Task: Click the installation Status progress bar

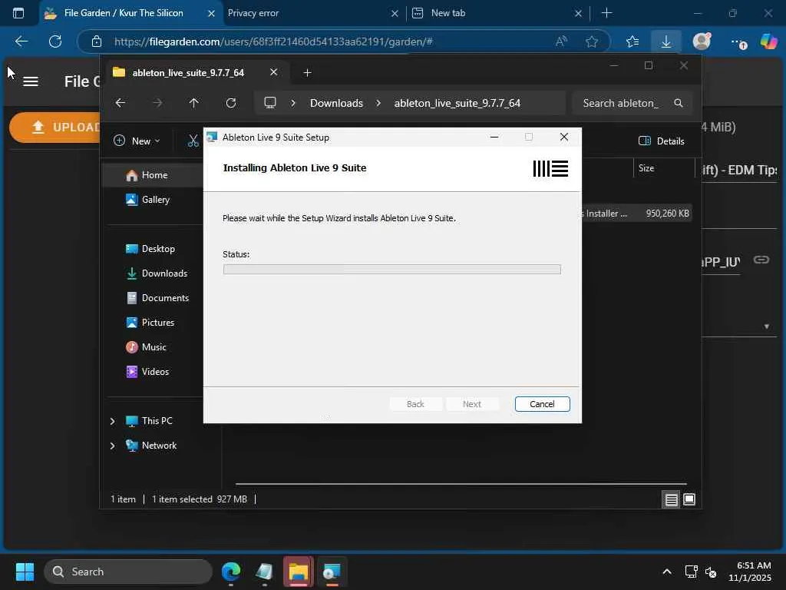Action: tap(391, 270)
